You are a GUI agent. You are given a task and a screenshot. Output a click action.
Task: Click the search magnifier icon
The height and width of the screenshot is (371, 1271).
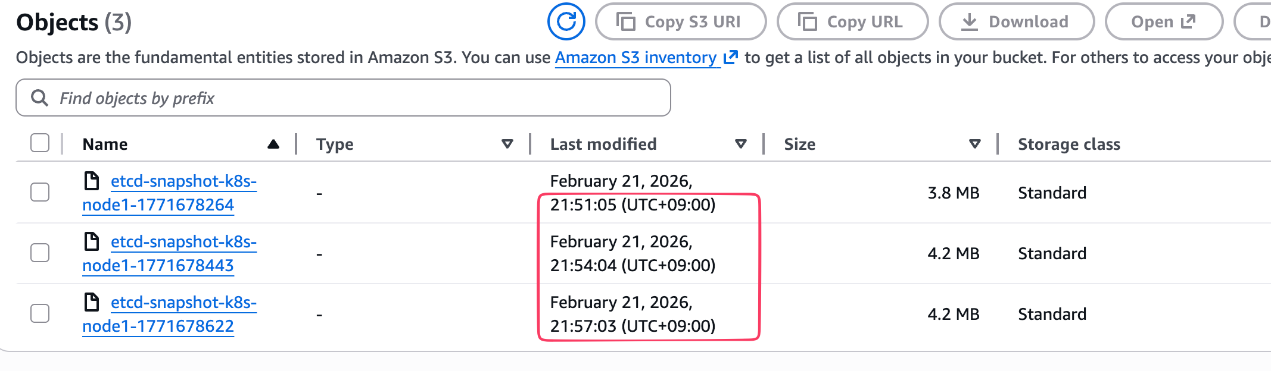(x=39, y=98)
